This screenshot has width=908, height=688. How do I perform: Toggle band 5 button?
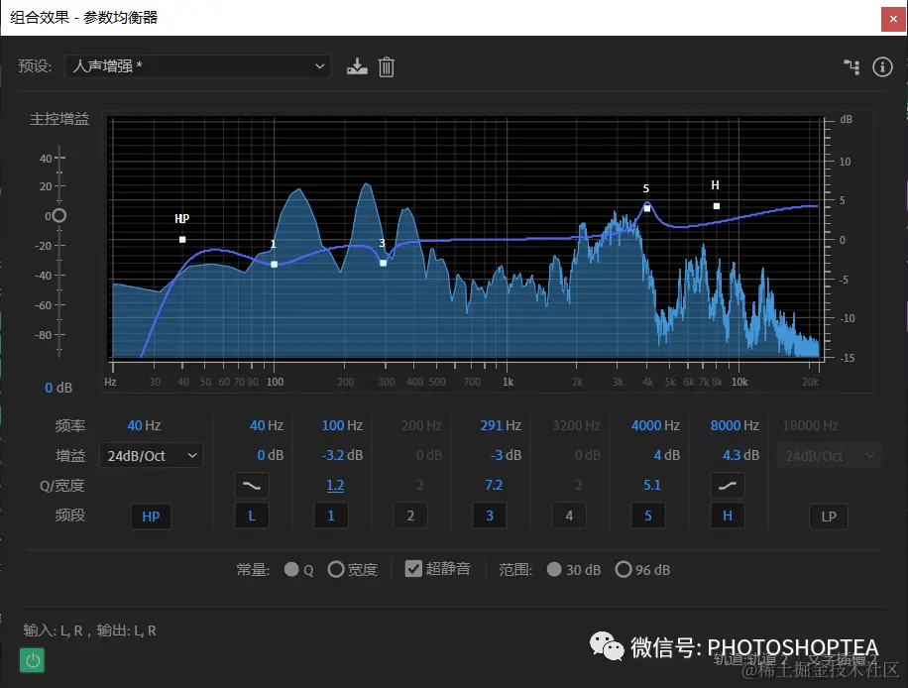[x=648, y=516]
